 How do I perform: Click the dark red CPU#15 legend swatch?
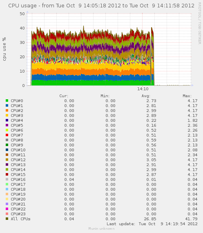tap(7, 174)
